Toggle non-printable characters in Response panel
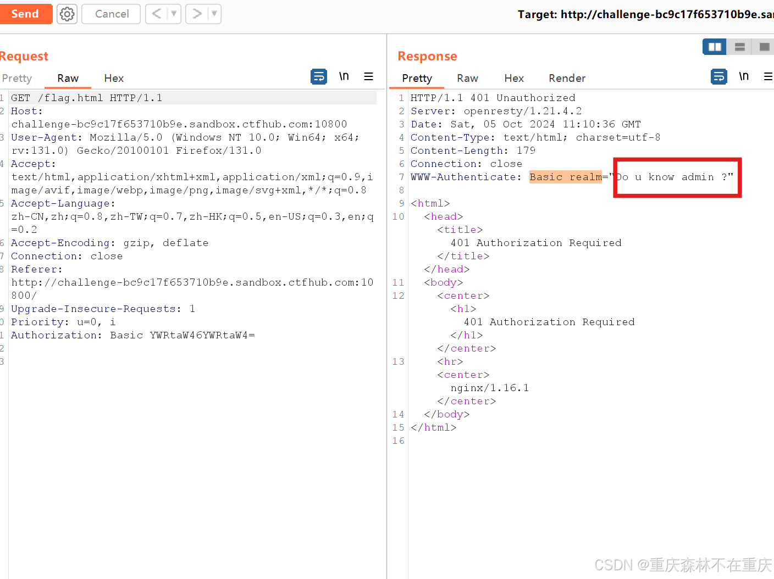Image resolution: width=774 pixels, height=579 pixels. coord(744,76)
